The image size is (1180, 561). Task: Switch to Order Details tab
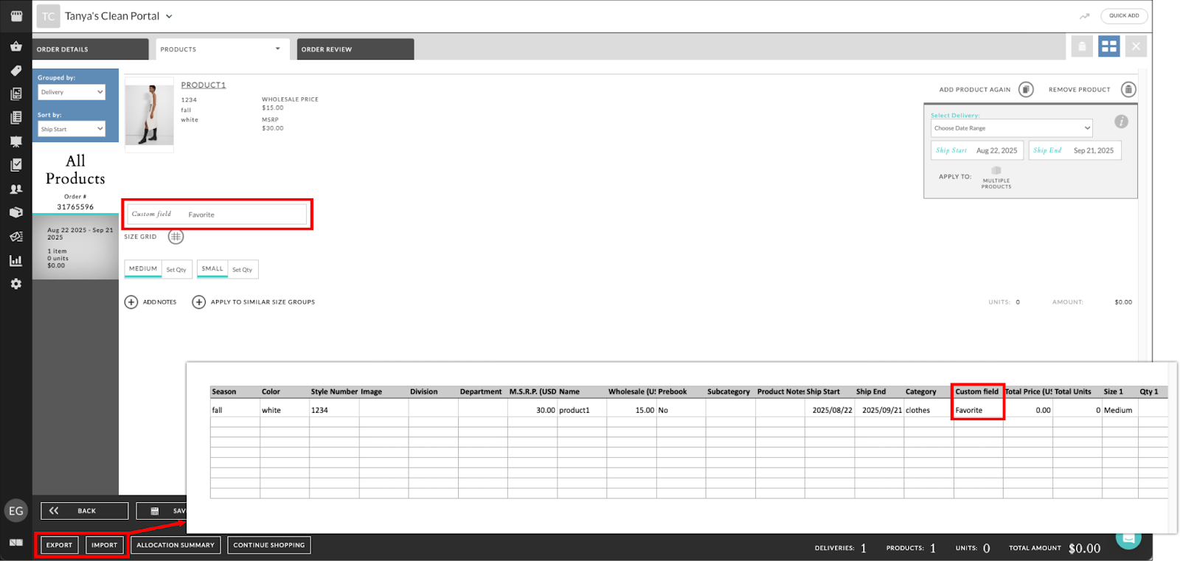91,49
